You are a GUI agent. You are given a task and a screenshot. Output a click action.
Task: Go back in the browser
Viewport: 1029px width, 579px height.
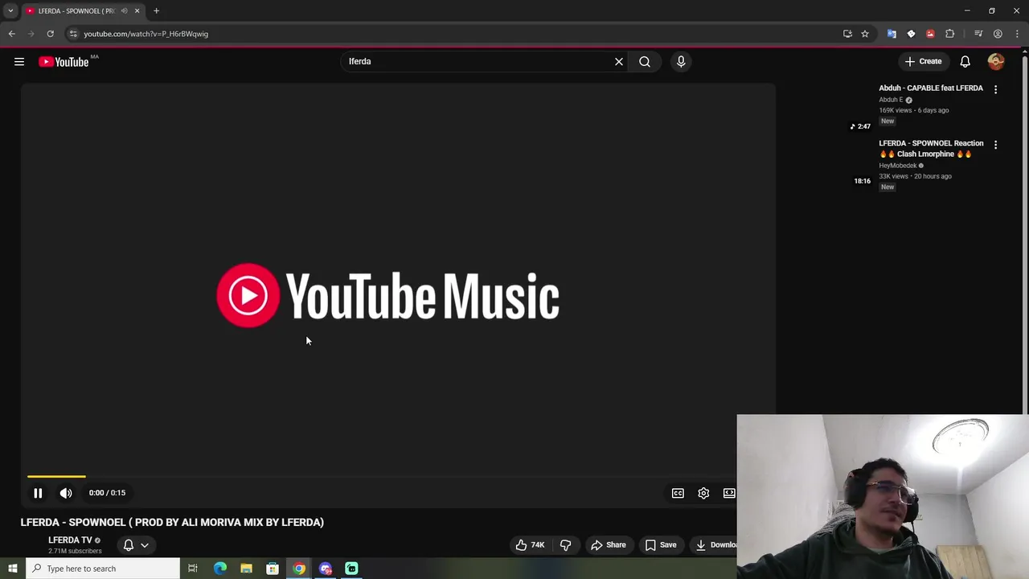click(12, 34)
